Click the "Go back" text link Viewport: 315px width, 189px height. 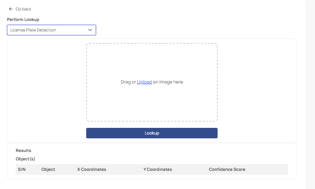coord(23,9)
